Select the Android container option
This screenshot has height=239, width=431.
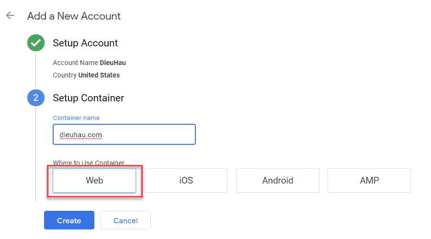pos(277,181)
